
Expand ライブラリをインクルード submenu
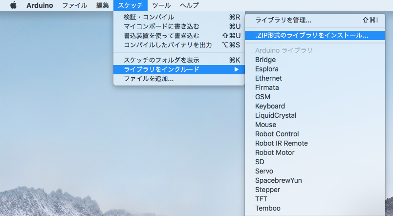tap(179, 69)
